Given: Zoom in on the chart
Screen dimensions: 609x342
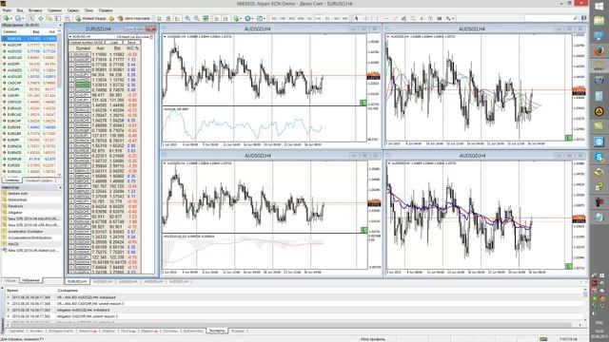Looking at the screenshot, I should click(x=187, y=18).
